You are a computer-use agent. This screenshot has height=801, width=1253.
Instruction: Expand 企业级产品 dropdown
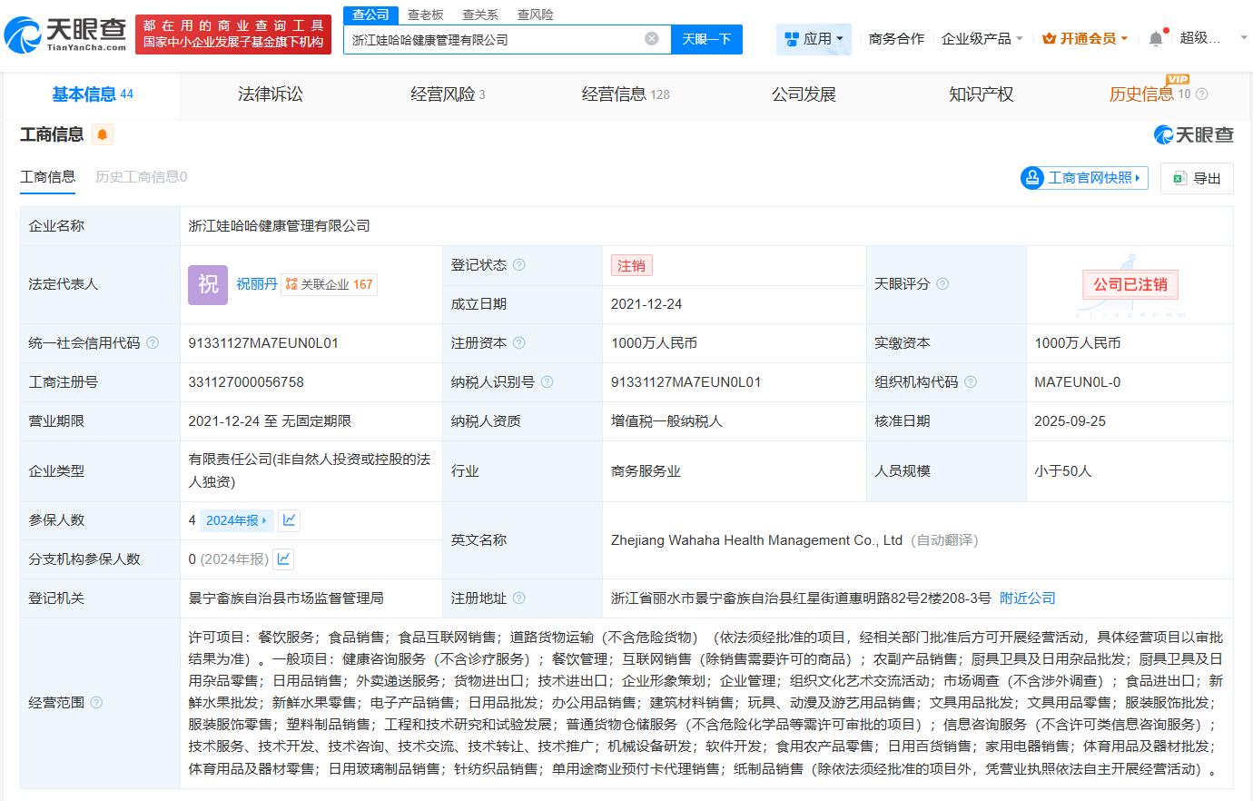[982, 39]
